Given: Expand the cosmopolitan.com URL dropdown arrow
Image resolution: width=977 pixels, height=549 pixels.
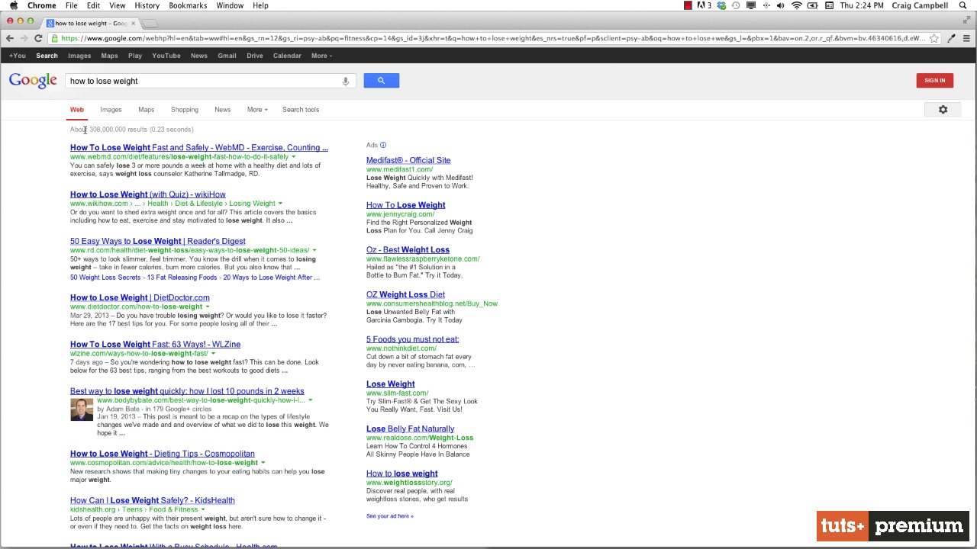Looking at the screenshot, I should [263, 463].
